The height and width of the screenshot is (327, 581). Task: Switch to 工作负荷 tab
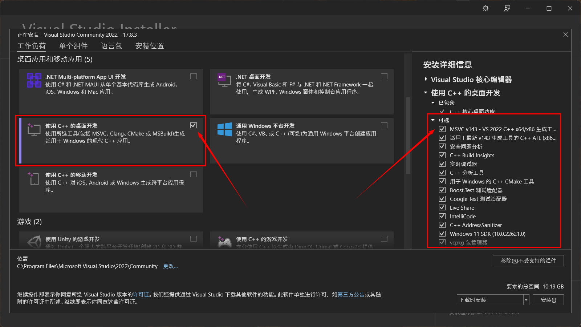click(32, 46)
